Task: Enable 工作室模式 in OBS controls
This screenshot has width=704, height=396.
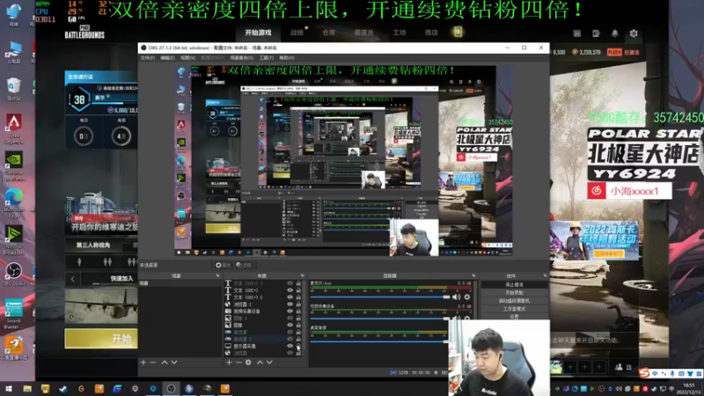Action: click(514, 309)
